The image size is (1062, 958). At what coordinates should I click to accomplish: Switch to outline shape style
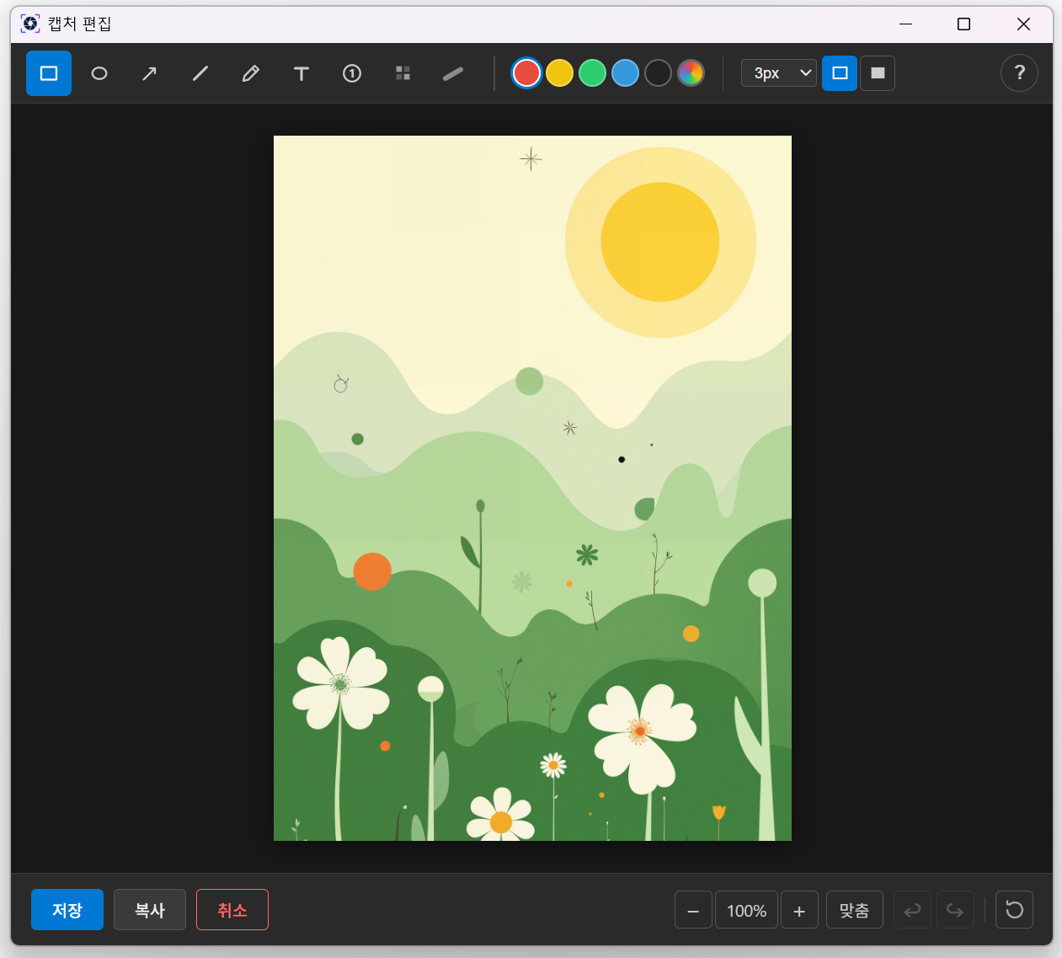840,73
